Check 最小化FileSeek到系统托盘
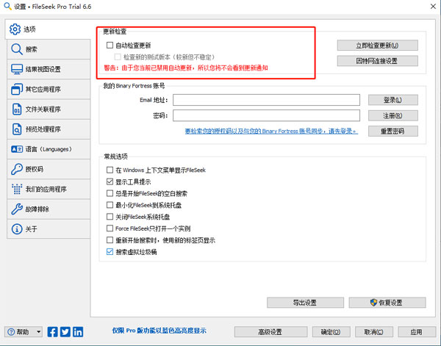The image size is (441, 346). tap(110, 205)
